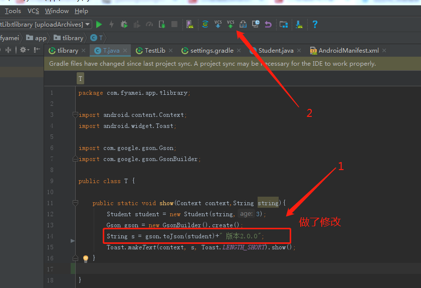
Task: Click the app folder breadcrumb
Action: [37, 38]
